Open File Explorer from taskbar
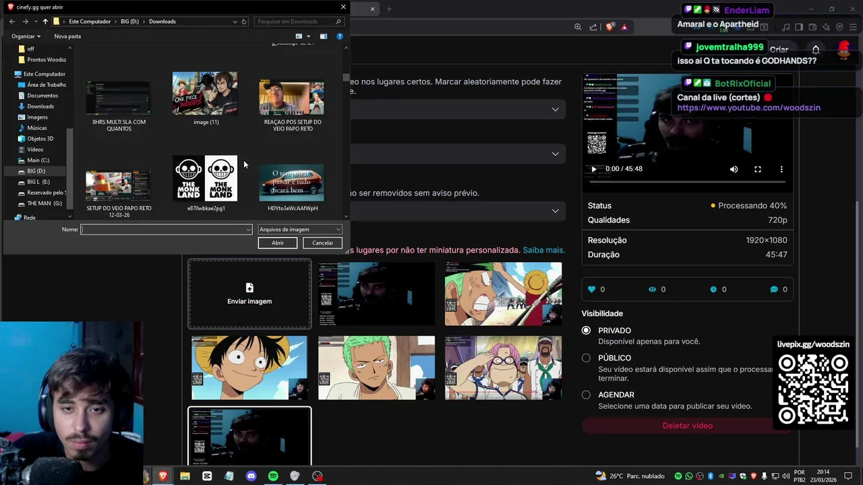 point(185,476)
